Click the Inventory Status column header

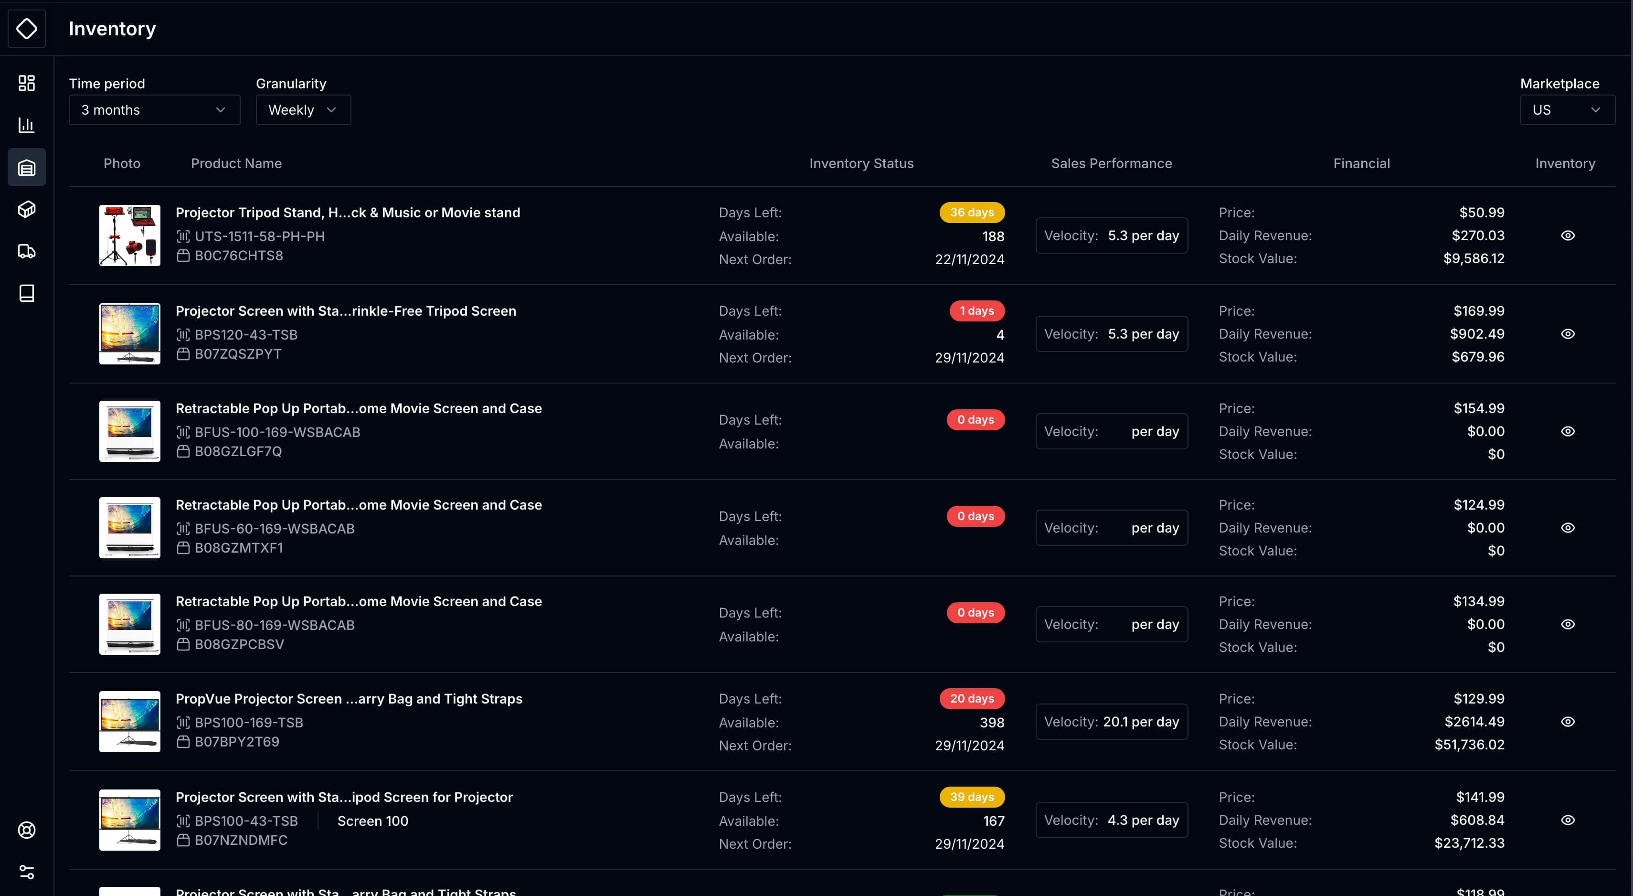point(861,164)
